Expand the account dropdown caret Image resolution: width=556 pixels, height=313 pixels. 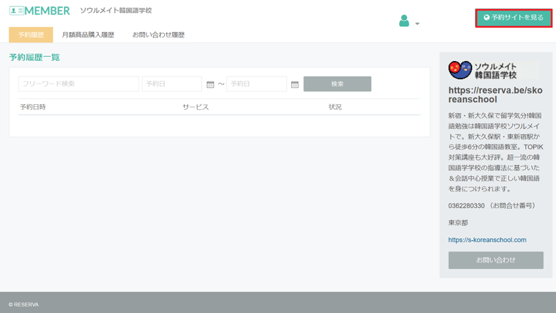pyautogui.click(x=417, y=24)
